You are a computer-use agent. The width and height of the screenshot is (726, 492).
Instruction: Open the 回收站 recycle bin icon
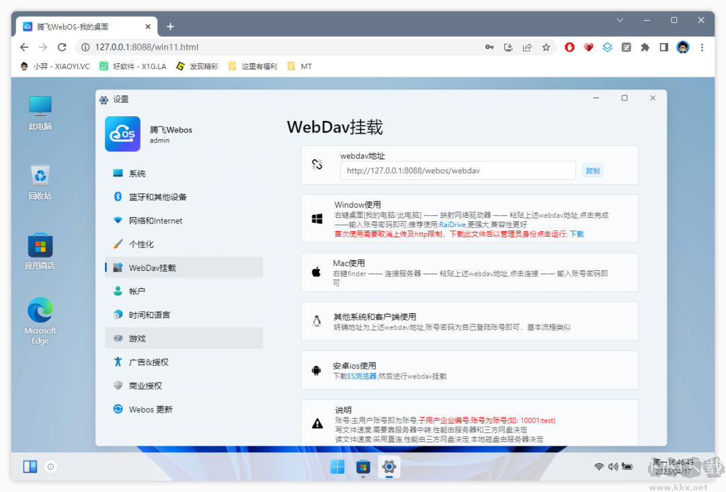[40, 182]
